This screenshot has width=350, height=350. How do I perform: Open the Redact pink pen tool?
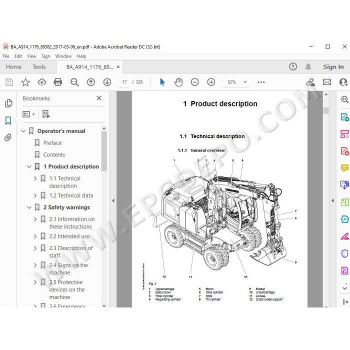pos(344,236)
